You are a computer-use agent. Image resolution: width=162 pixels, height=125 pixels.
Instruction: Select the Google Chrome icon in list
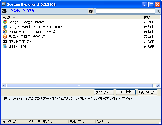click(5, 22)
